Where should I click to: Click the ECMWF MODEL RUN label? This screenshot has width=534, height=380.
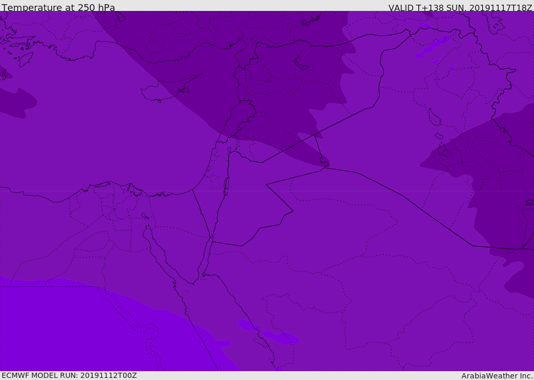coord(69,375)
